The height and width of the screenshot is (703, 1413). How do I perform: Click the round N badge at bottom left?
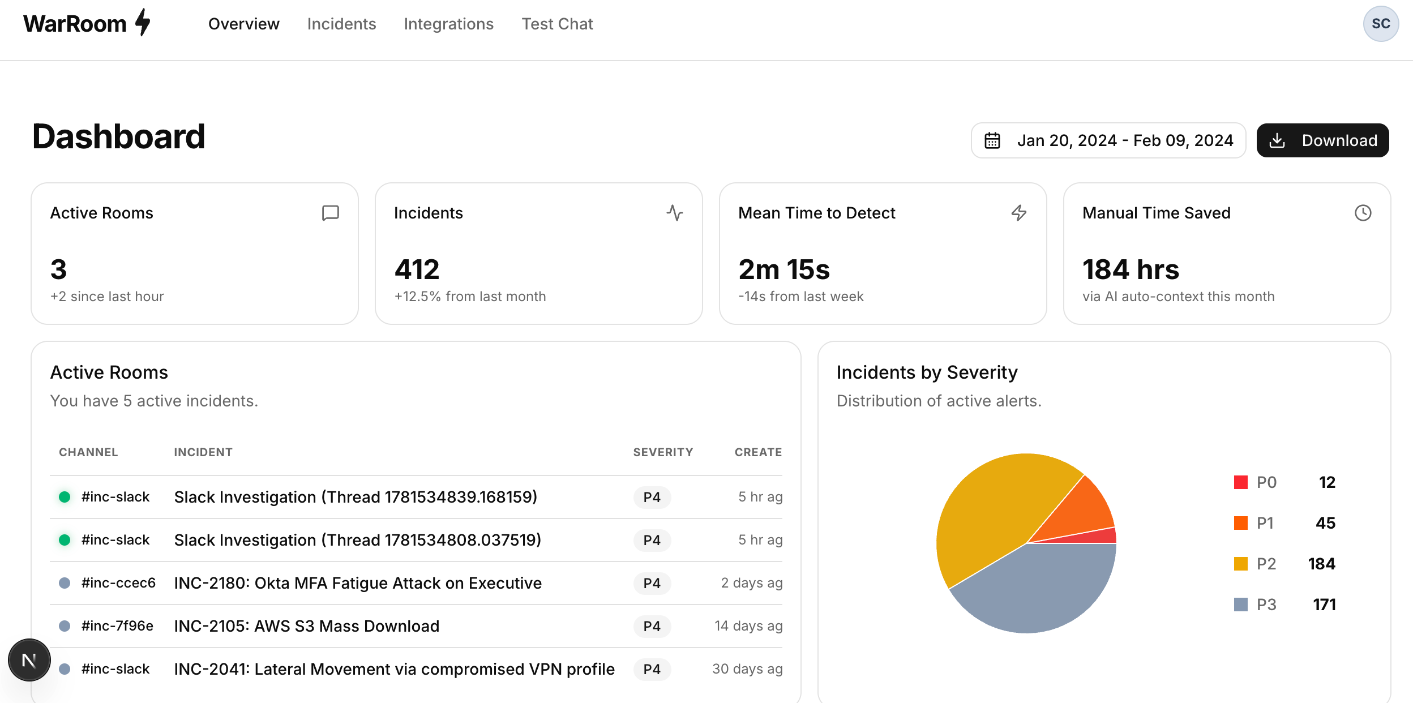[x=29, y=660]
